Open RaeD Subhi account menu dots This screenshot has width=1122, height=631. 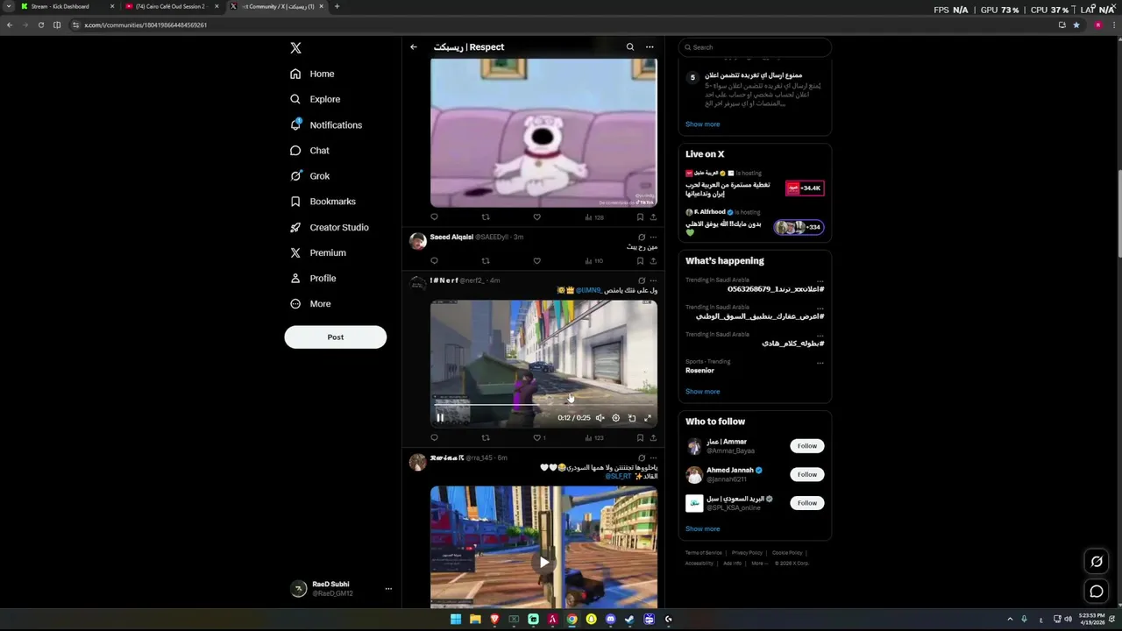(x=388, y=589)
